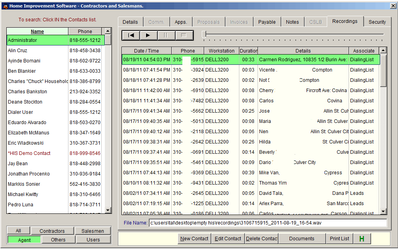The width and height of the screenshot is (398, 249).
Task: Click recordings list scroll down arrow
Action: pos(383,211)
